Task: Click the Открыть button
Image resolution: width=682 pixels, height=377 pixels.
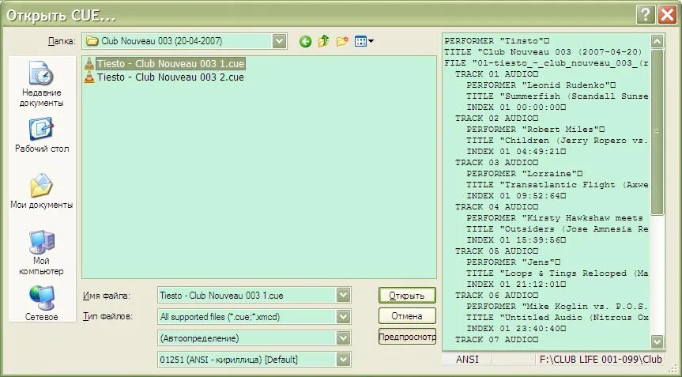Action: (x=407, y=296)
